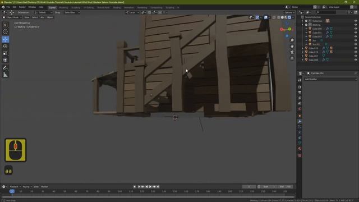Viewport: 359px width, 202px height.
Task: Open the Render menu
Action: click(x=22, y=7)
